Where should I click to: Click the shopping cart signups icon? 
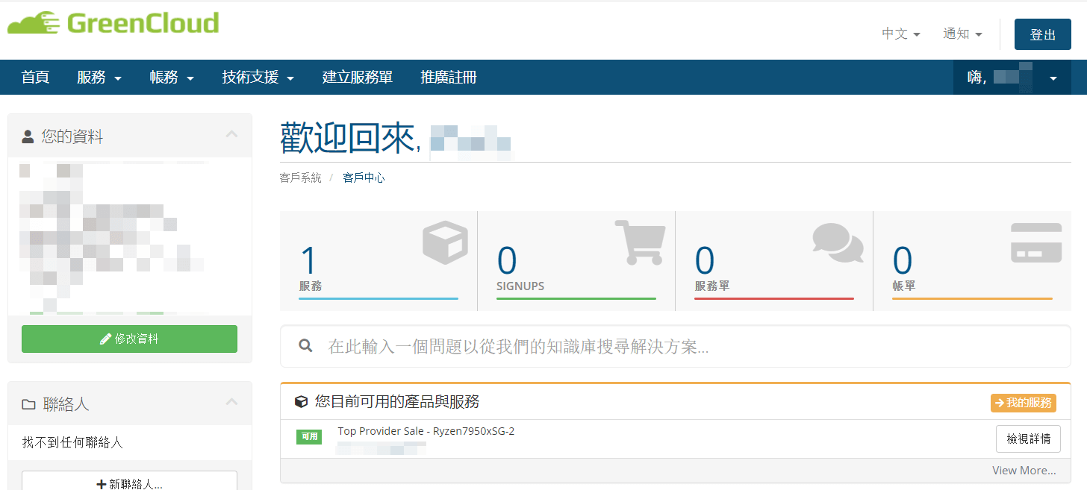639,242
